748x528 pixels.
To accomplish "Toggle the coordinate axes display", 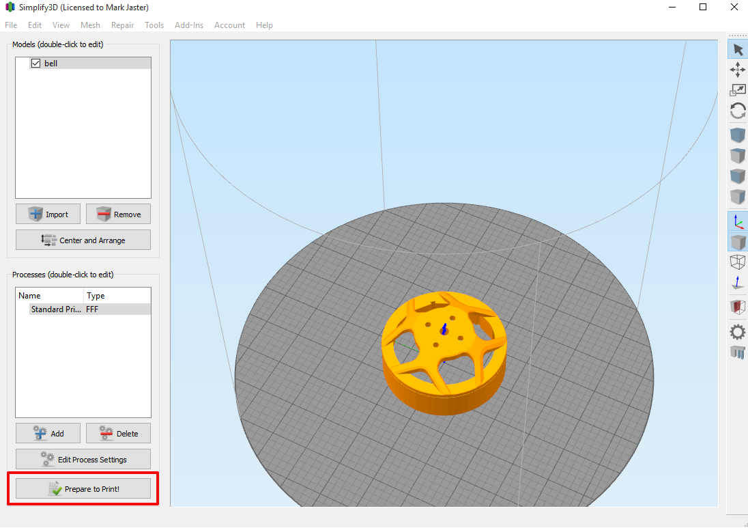I will coord(738,221).
